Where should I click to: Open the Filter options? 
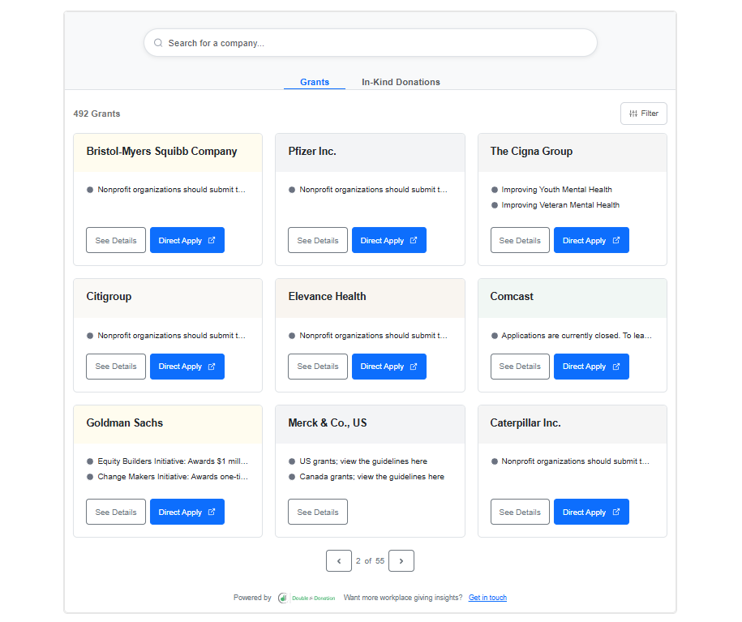[x=643, y=114]
